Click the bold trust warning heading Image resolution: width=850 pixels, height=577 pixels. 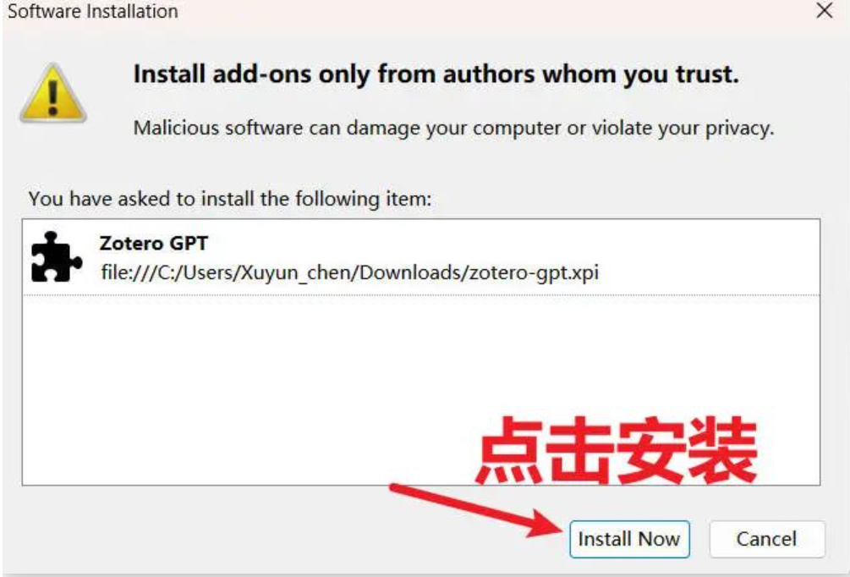click(x=436, y=74)
